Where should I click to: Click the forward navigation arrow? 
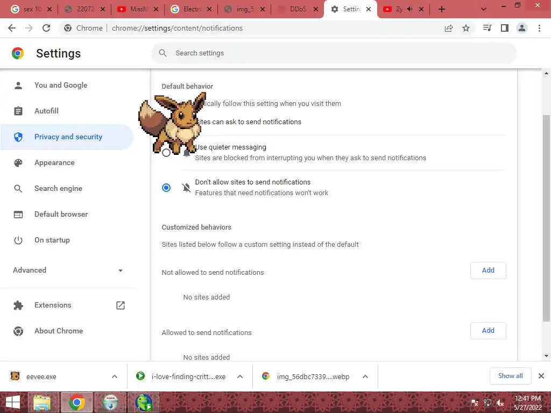pos(29,28)
